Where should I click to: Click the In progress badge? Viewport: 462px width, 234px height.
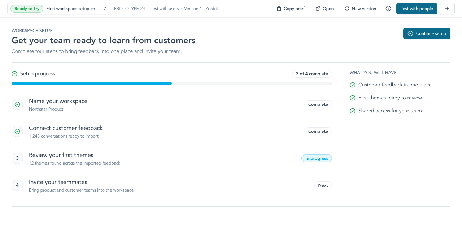coord(317,158)
